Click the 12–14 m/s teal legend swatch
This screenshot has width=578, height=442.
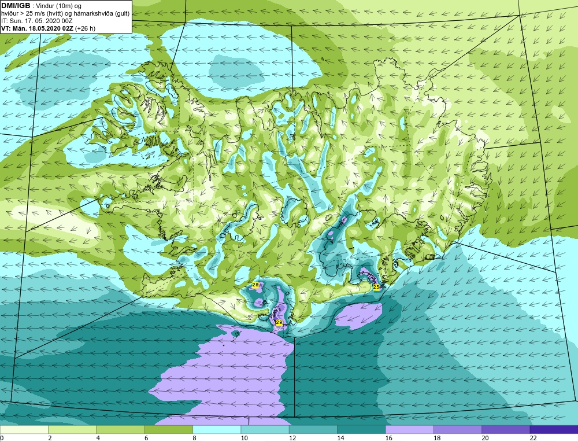[313, 430]
